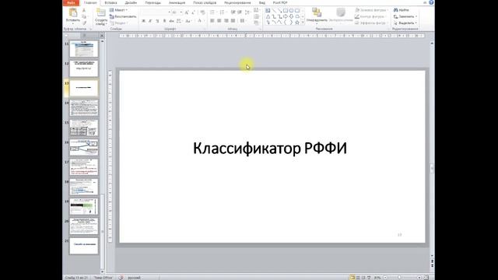Image resolution: width=498 pixels, height=280 pixels.
Task: Toggle text shadow formatting
Action: pos(164,21)
